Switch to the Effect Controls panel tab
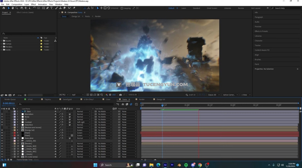 click(25, 13)
